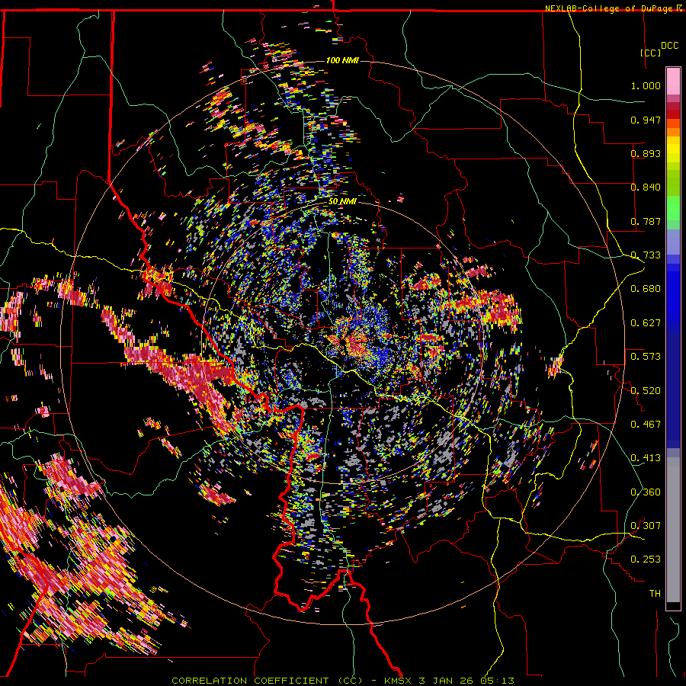This screenshot has width=686, height=686.
Task: Click the 0.253 legend value
Action: click(646, 559)
